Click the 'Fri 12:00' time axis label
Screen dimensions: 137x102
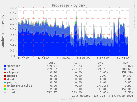(24, 59)
